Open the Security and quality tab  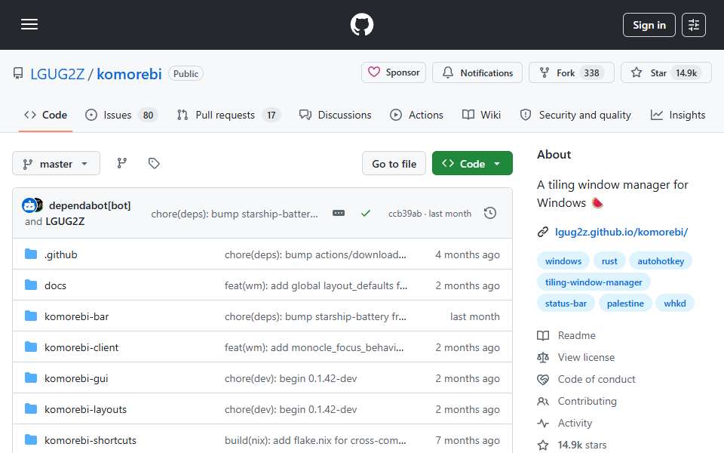575,115
